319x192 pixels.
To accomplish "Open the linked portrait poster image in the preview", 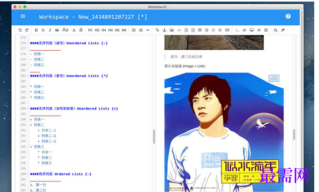I will [x=224, y=132].
